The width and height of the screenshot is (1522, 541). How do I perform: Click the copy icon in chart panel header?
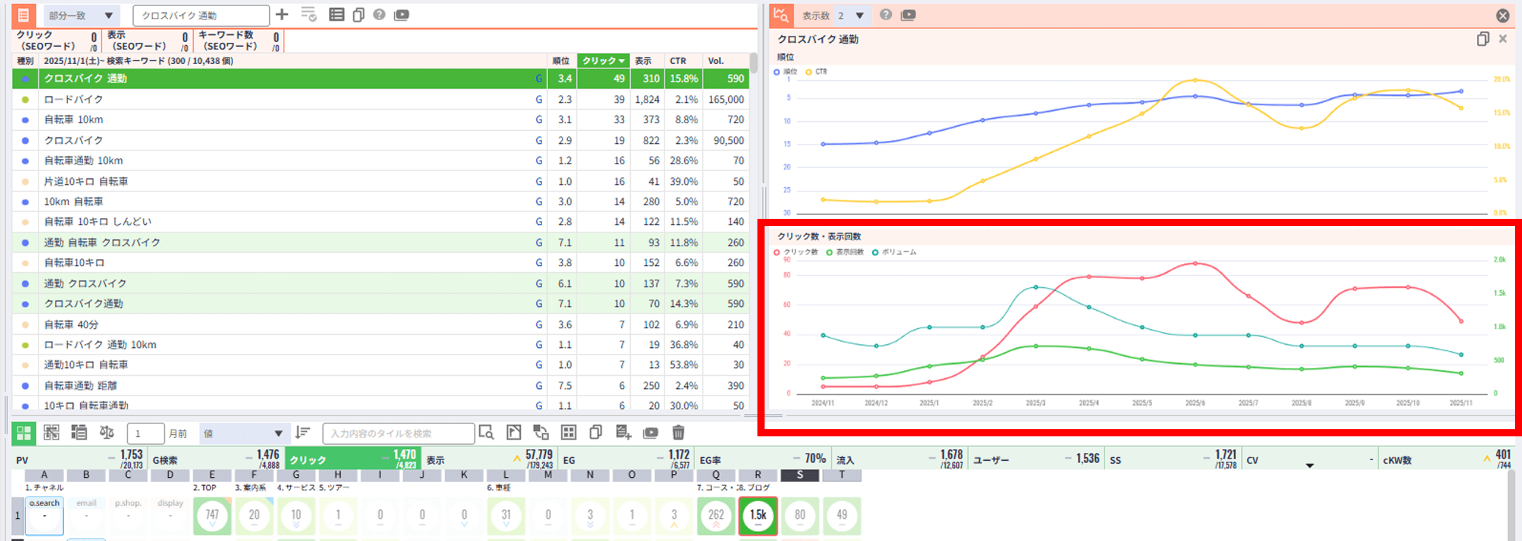[1483, 39]
